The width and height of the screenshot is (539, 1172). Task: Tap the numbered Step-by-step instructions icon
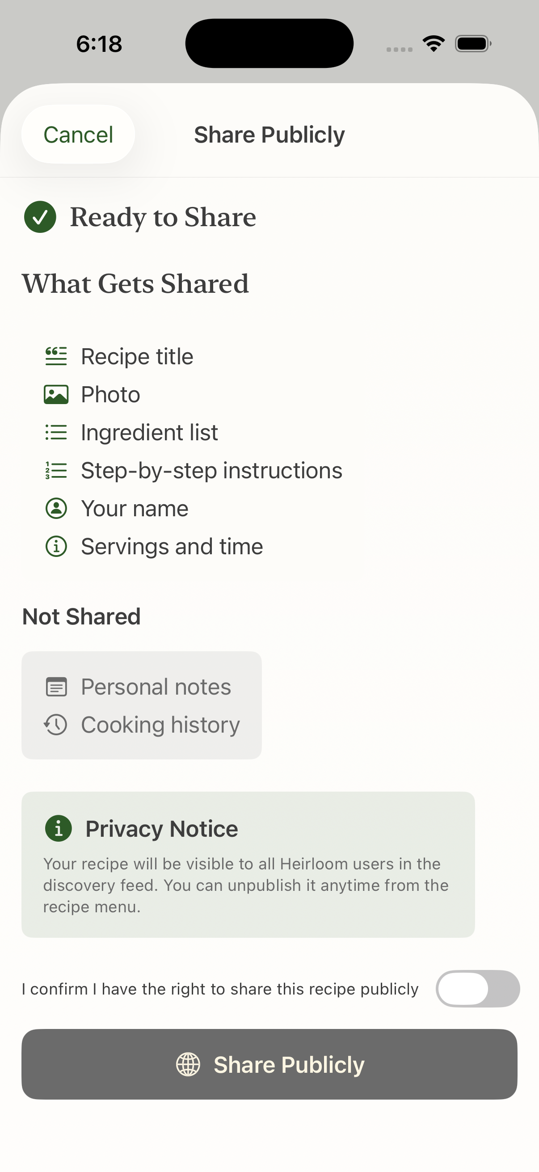click(x=56, y=470)
